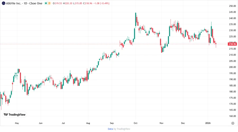This screenshot has width=238, height=132.
Task: Click the 200.00 price axis label
Action: 232,67
